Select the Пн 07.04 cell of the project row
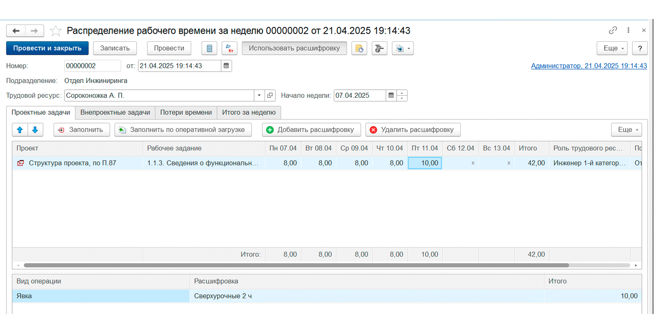 pyautogui.click(x=283, y=163)
